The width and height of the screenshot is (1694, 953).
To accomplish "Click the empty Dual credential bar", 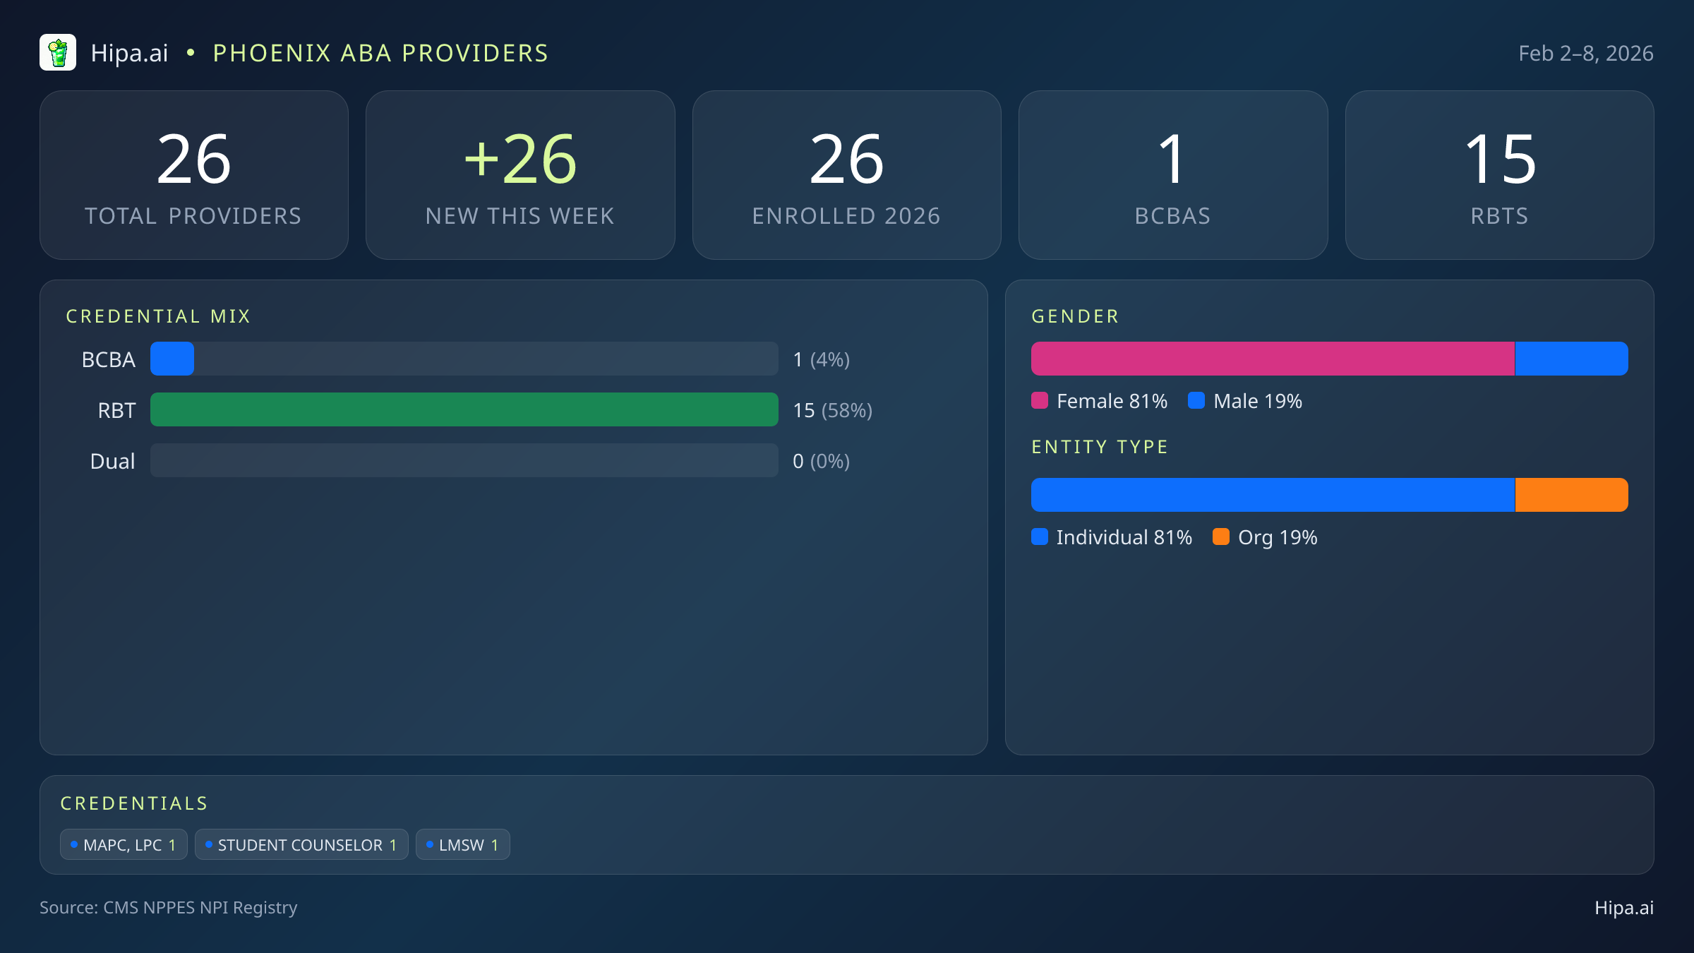I will coord(464,460).
